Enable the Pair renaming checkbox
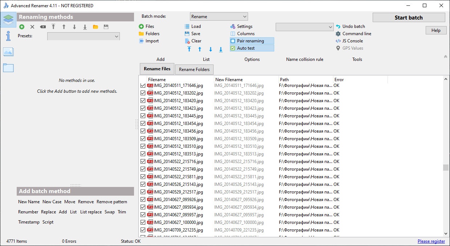 (x=233, y=41)
